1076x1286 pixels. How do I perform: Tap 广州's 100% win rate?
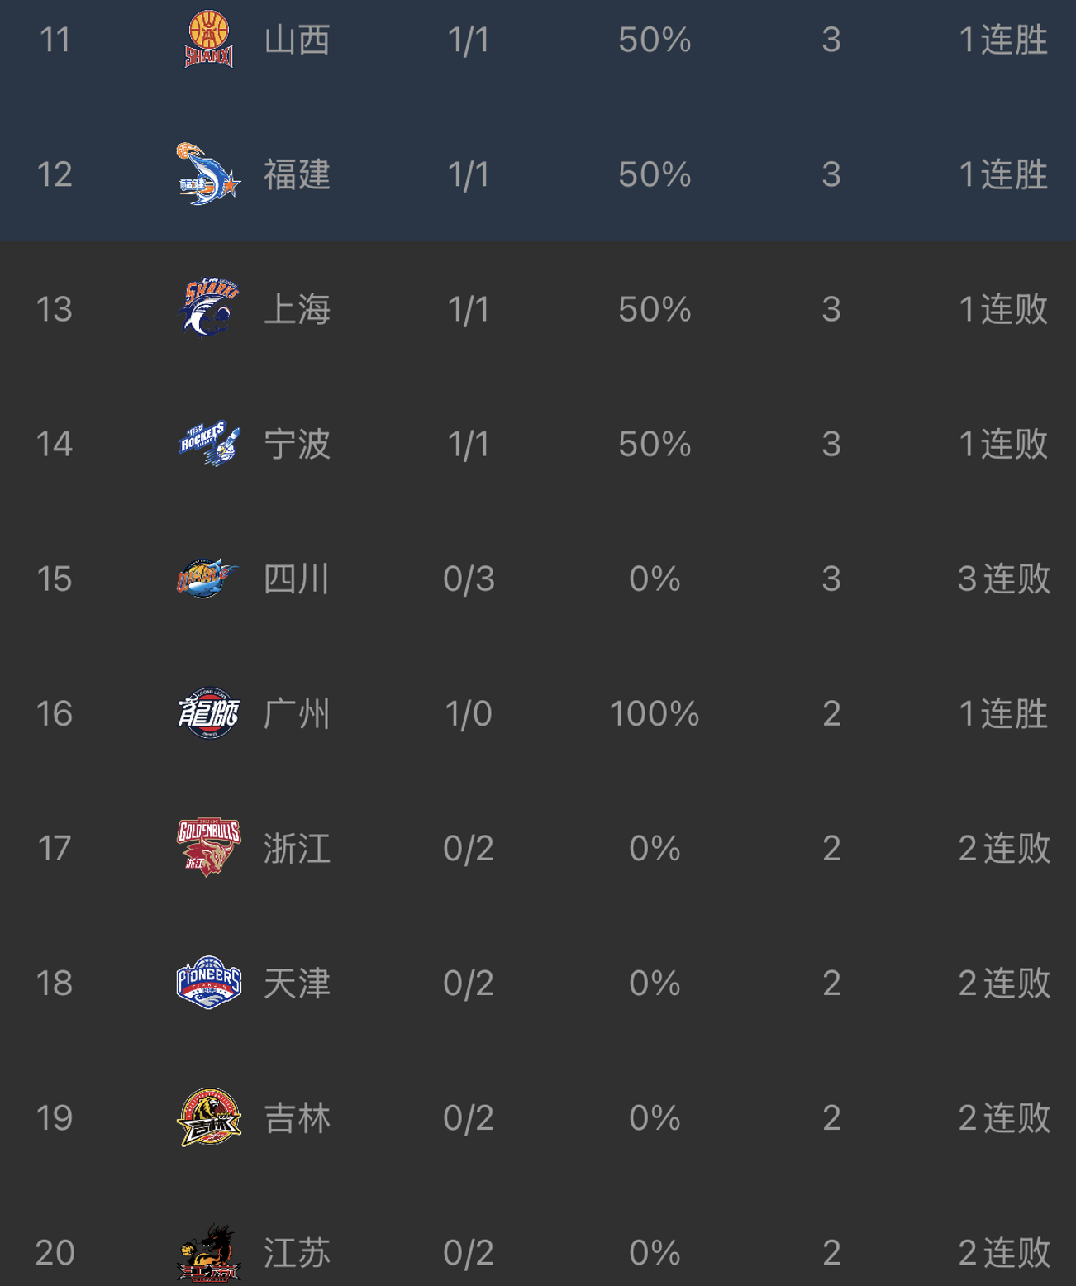[654, 713]
